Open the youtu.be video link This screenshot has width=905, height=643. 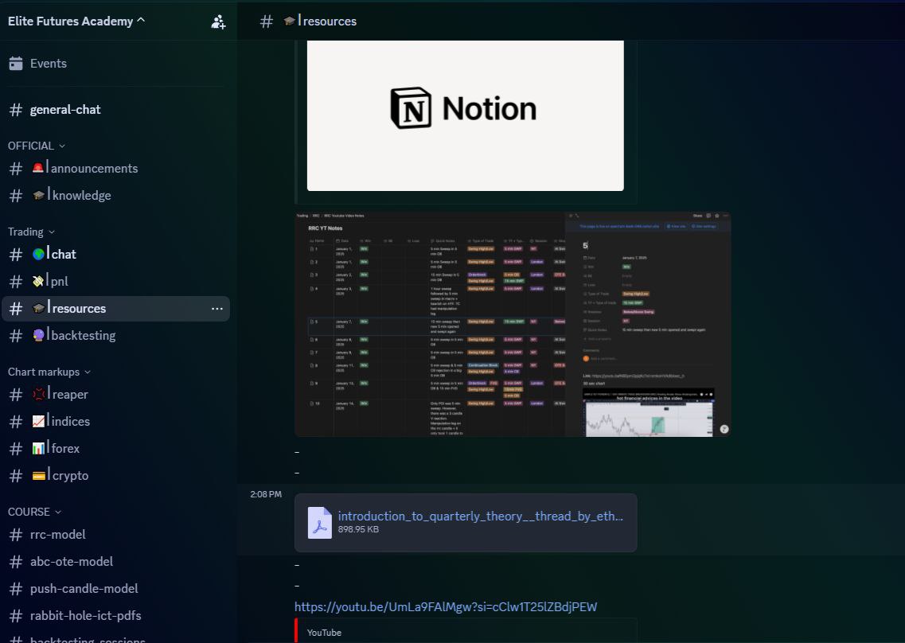(445, 607)
